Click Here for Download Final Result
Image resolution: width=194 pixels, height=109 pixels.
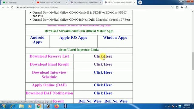point(103,64)
